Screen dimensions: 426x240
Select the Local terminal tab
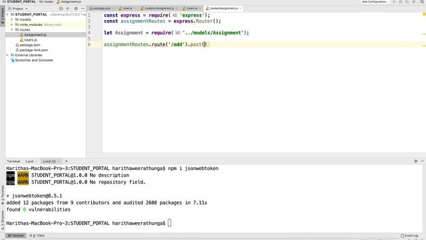(x=29, y=161)
